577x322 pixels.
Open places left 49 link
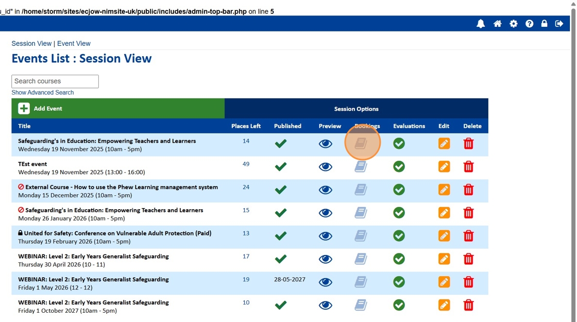(x=246, y=164)
